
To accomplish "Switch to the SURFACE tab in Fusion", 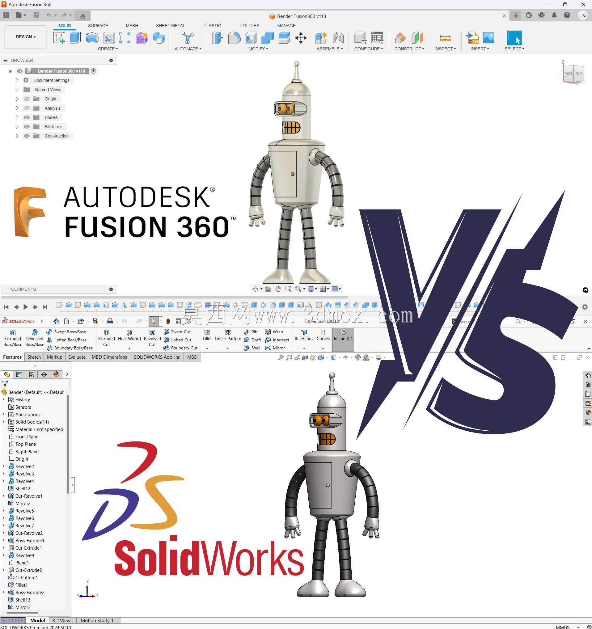I will 98,26.
